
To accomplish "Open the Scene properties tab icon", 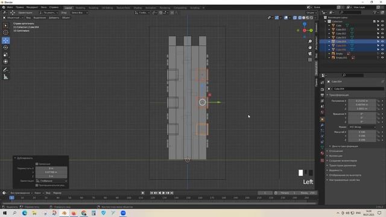I will click(322, 107).
